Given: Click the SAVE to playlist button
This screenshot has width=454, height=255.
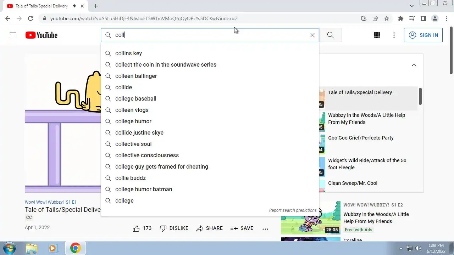Looking at the screenshot, I should click(242, 228).
